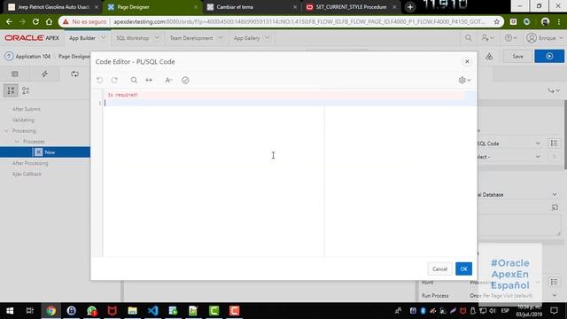The height and width of the screenshot is (319, 567).
Task: Open the Processing tab icon
Action: click(74, 74)
